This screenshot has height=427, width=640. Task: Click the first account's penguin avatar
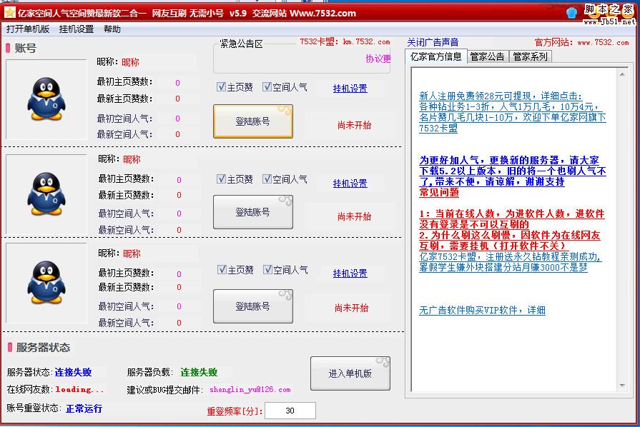pos(46,99)
